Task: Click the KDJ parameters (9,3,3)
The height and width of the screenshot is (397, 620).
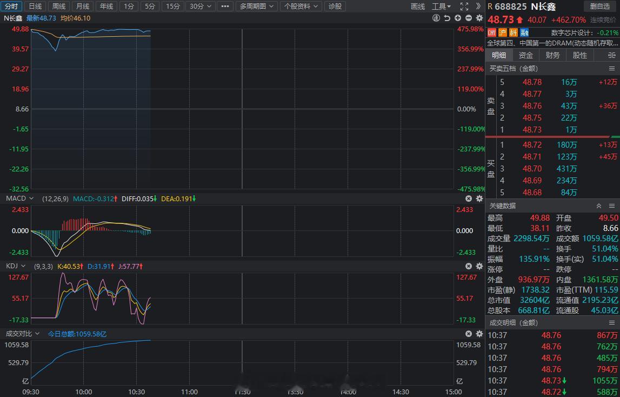Action: coord(43,267)
